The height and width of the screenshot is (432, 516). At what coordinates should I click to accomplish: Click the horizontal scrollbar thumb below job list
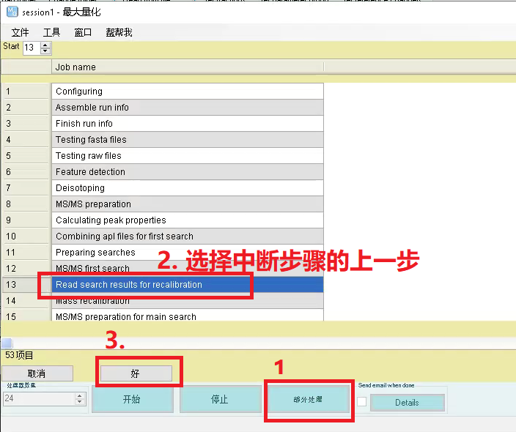(x=6, y=343)
